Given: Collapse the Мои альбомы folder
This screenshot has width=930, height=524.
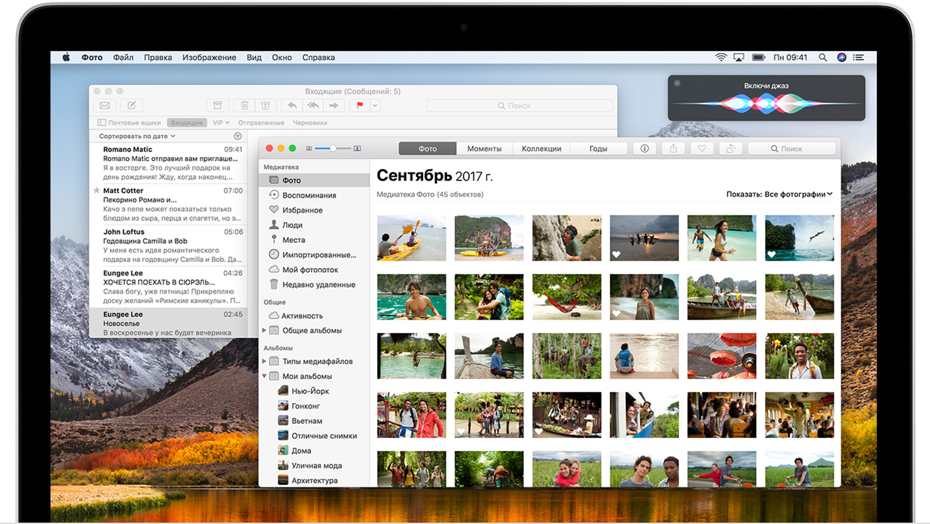Looking at the screenshot, I should tap(264, 376).
